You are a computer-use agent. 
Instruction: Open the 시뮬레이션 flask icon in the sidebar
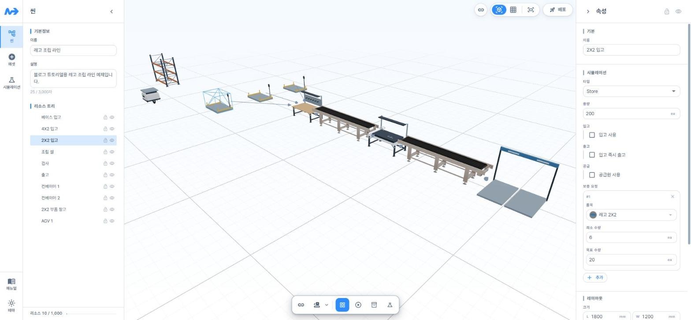[x=11, y=82]
